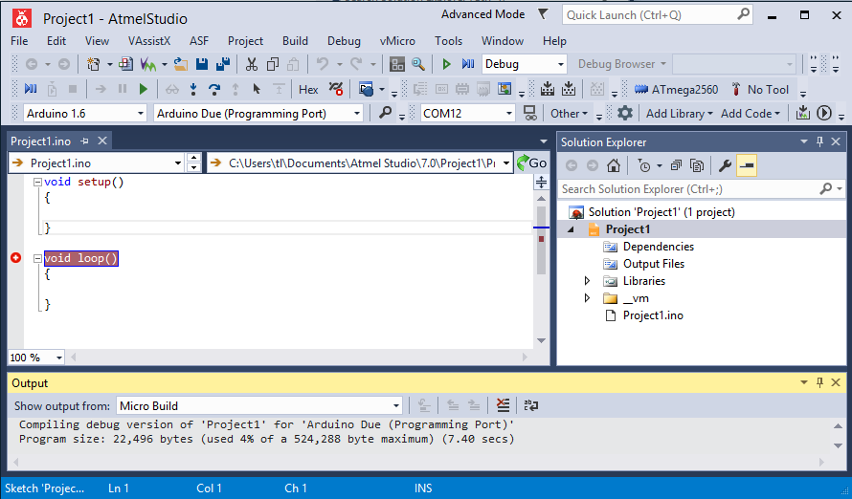Screen dimensions: 852x499
Task: Open the vMicro menu
Action: (x=397, y=41)
